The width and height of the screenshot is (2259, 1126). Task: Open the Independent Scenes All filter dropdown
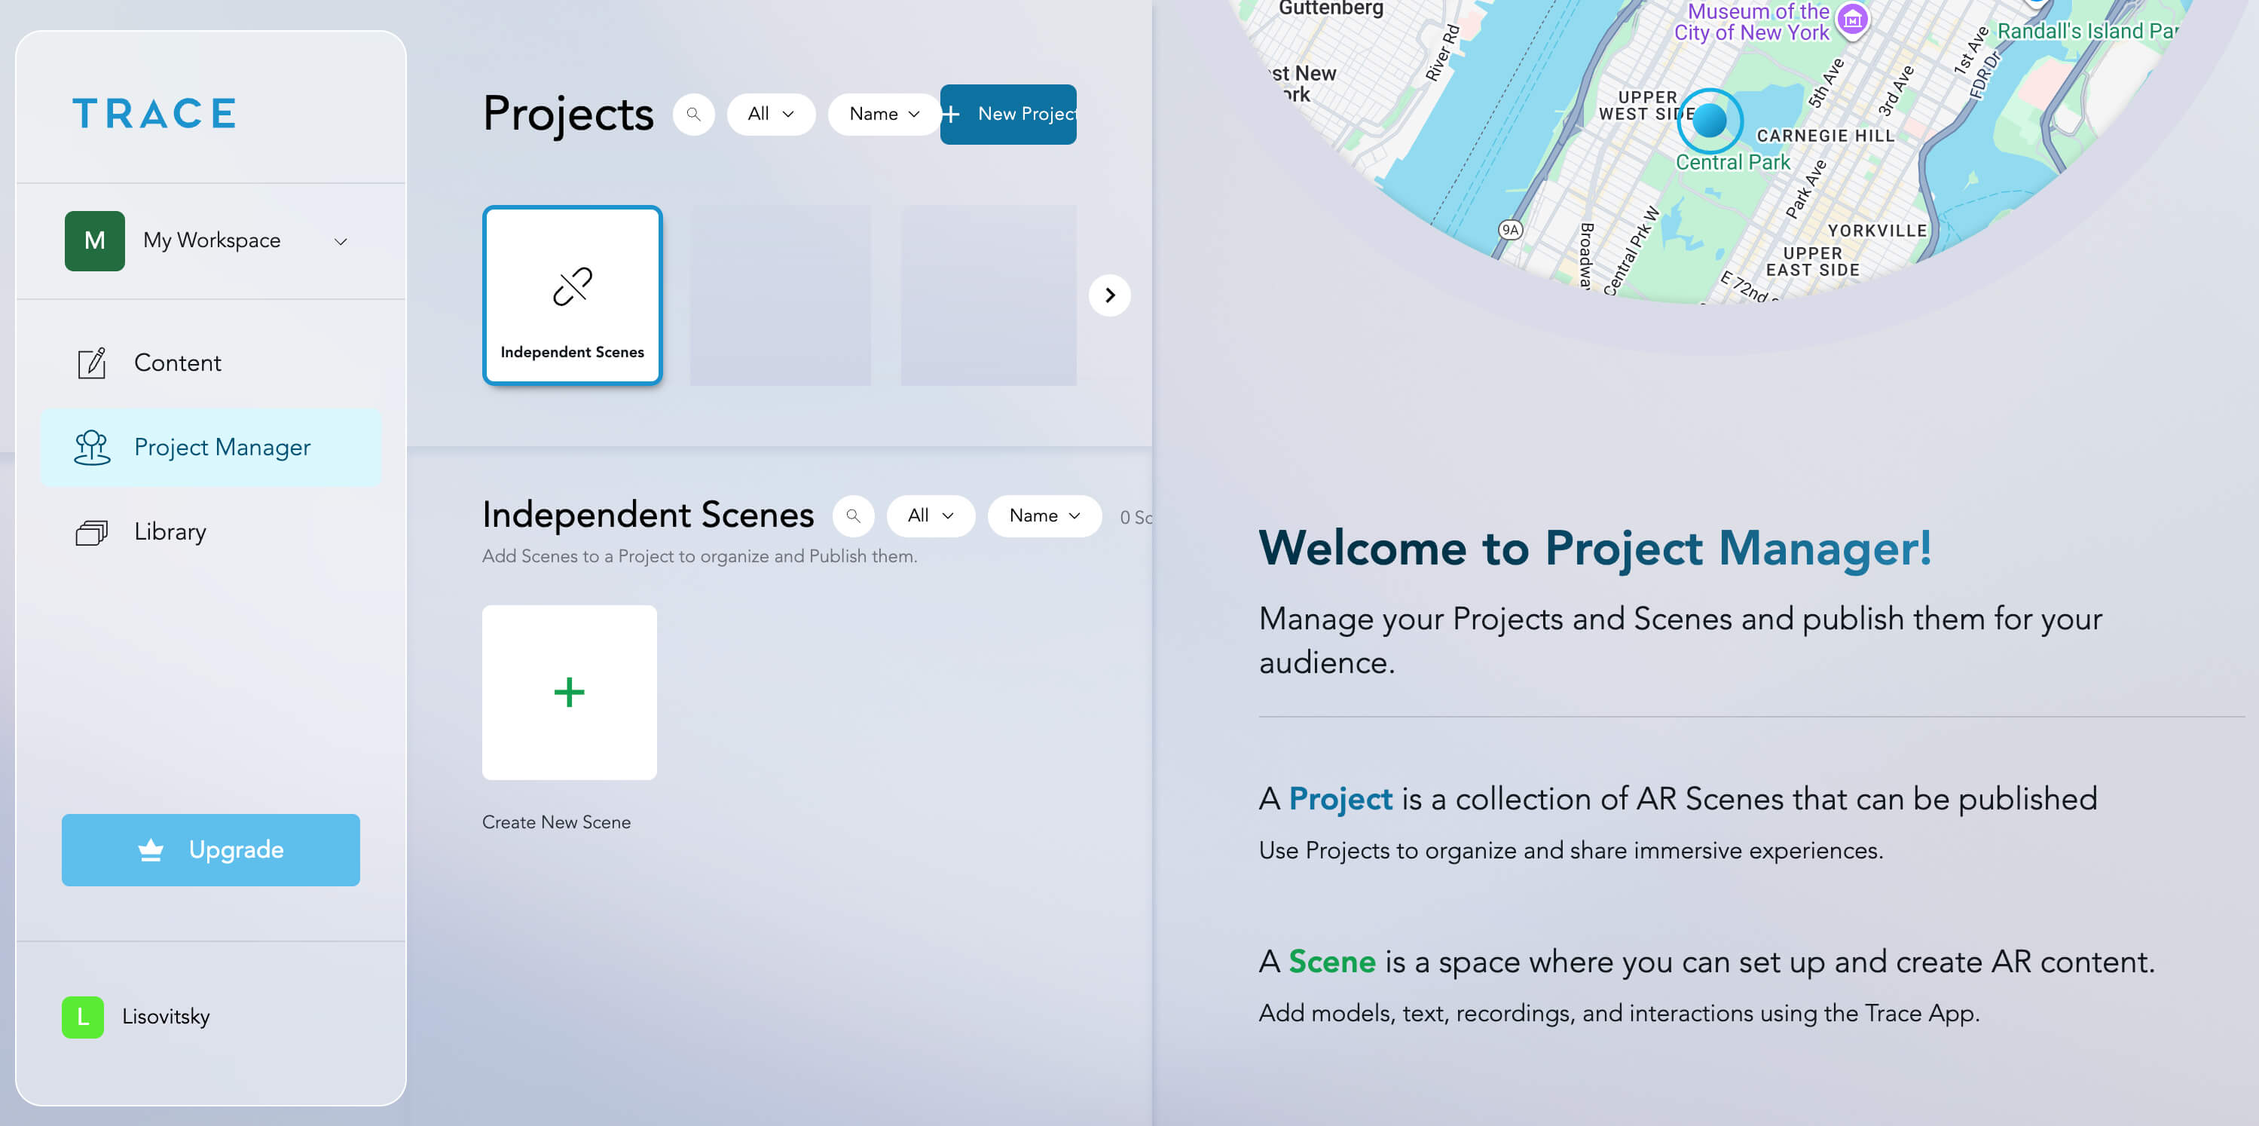point(930,516)
